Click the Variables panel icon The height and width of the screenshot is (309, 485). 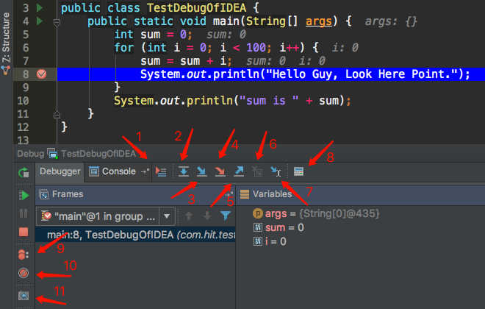tap(245, 194)
